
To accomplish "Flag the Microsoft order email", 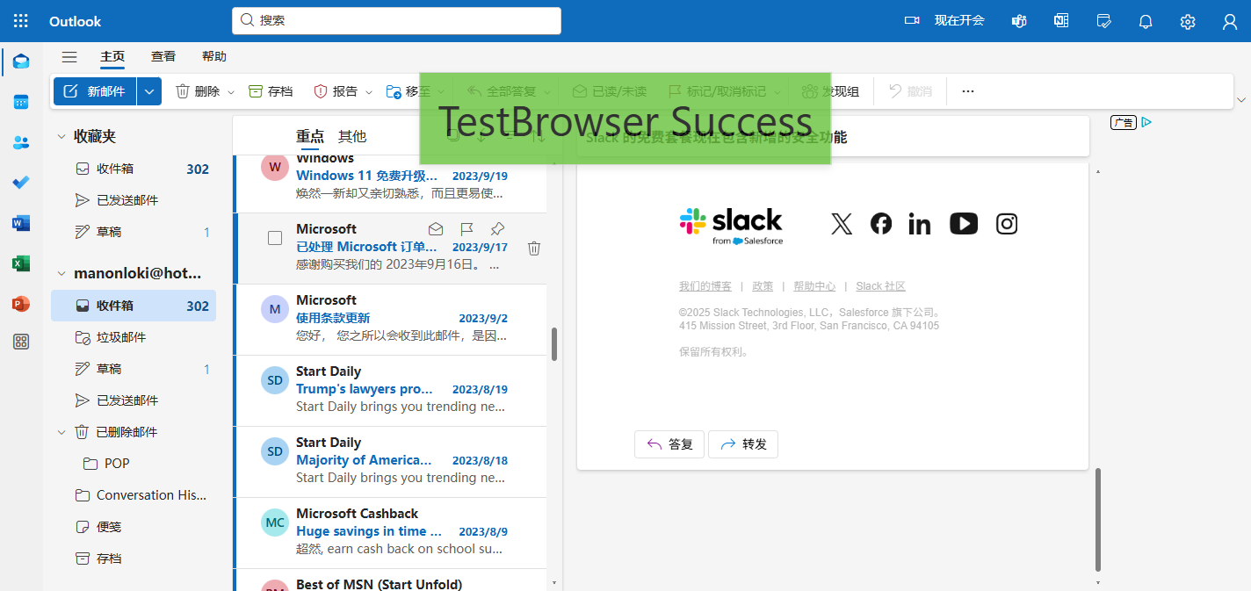I will click(466, 229).
